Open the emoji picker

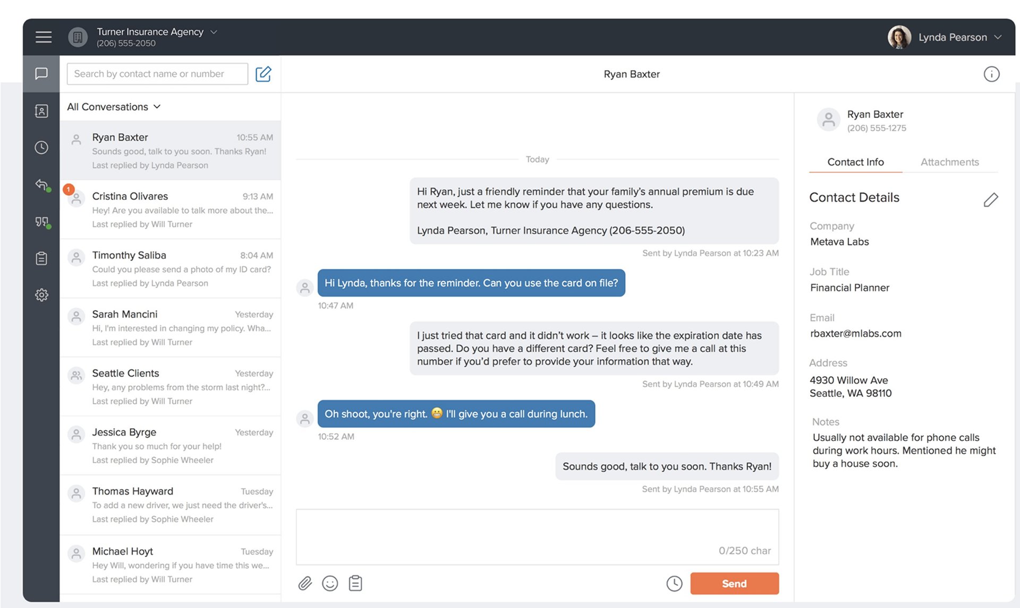pos(330,584)
